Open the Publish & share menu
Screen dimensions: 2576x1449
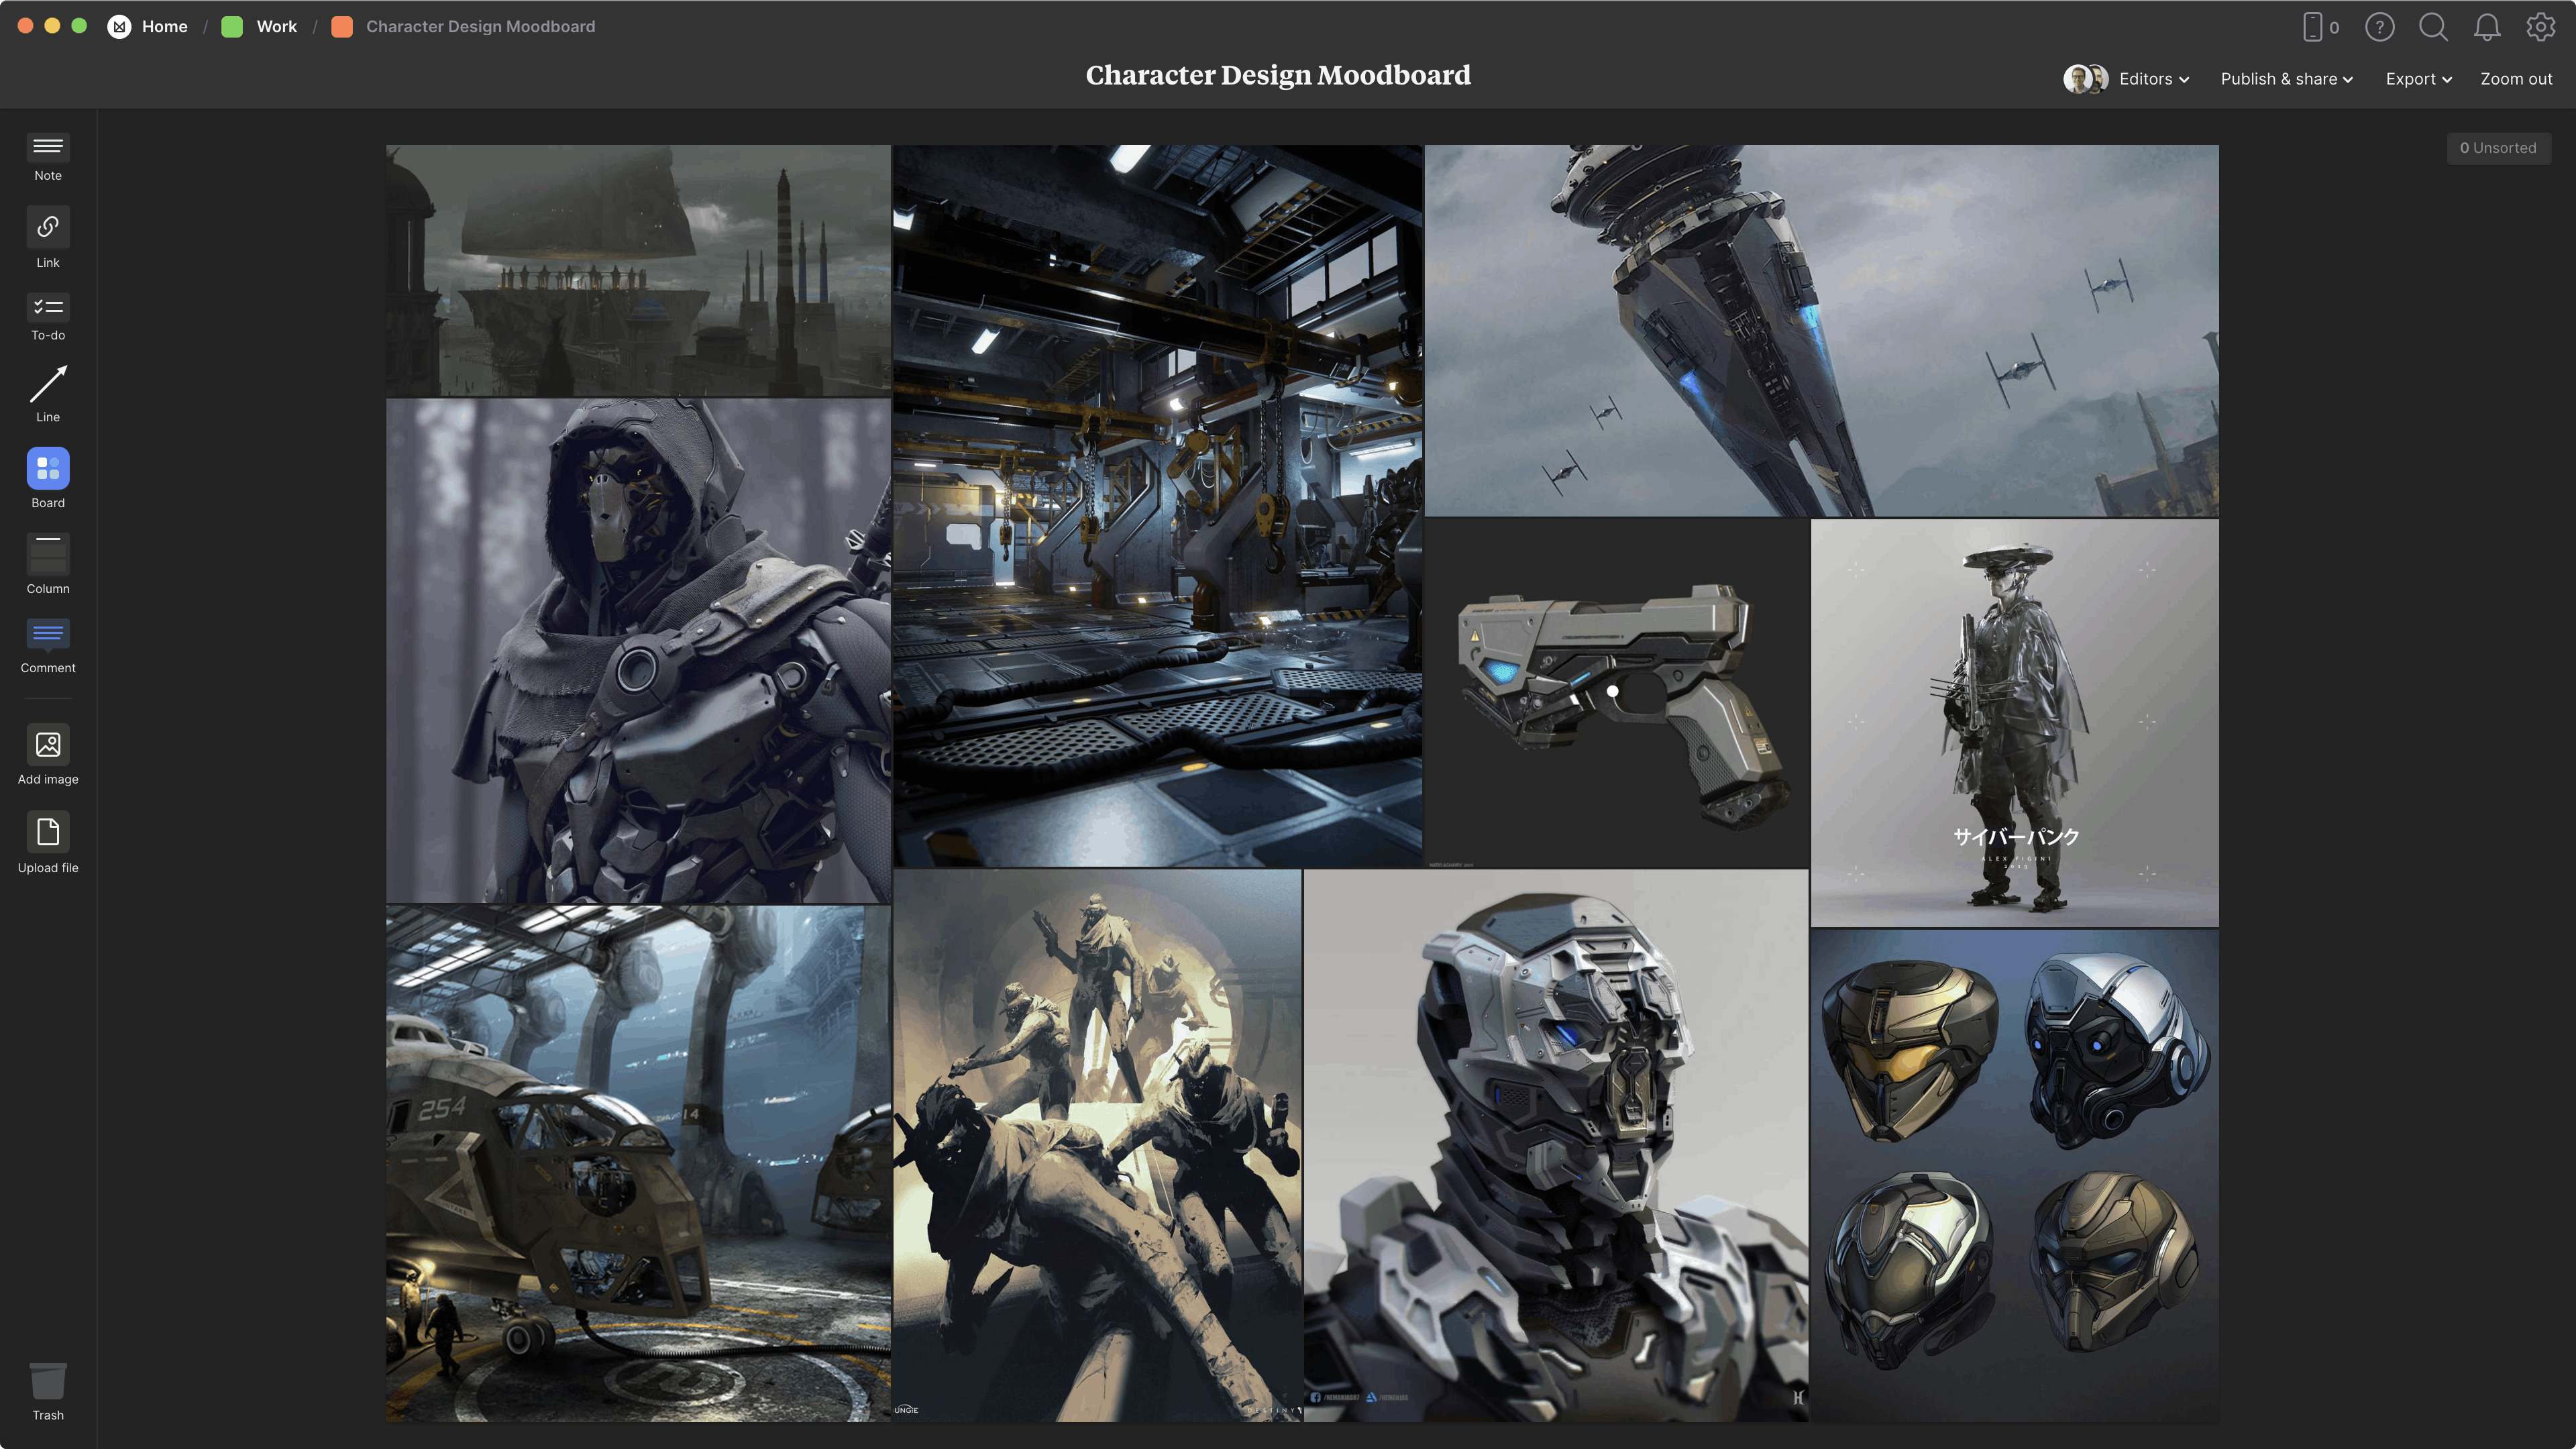(x=2286, y=79)
